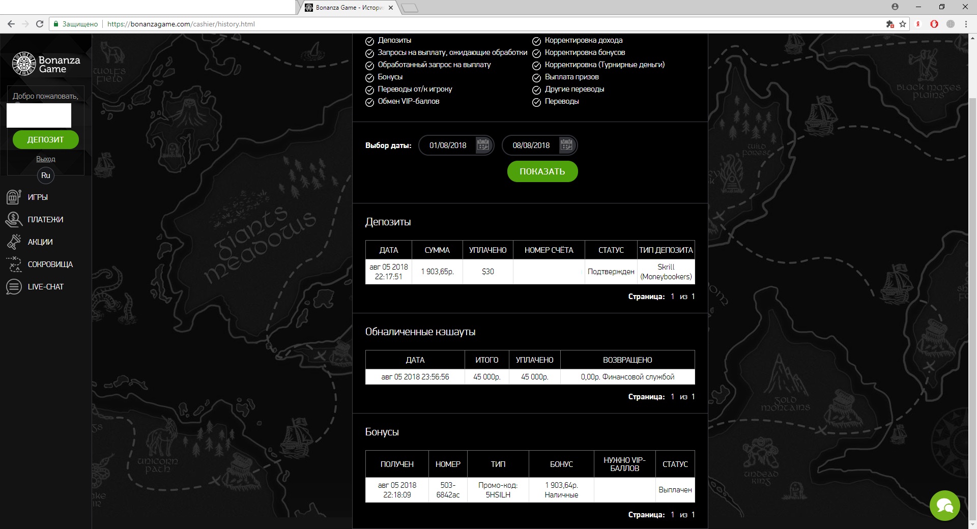The height and width of the screenshot is (529, 977).
Task: Open ИГРЫ in the sidebar
Action: pos(38,197)
